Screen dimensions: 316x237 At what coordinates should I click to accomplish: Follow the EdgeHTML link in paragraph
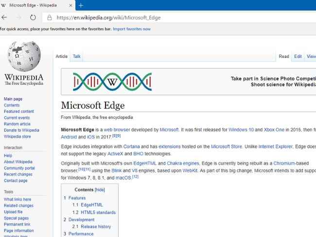(145, 163)
